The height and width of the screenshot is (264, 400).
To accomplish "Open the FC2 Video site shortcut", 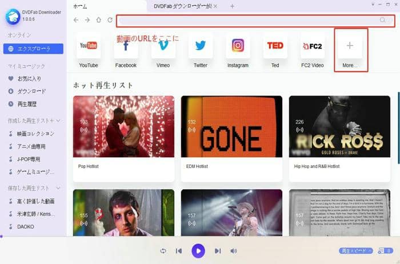I will point(313,46).
